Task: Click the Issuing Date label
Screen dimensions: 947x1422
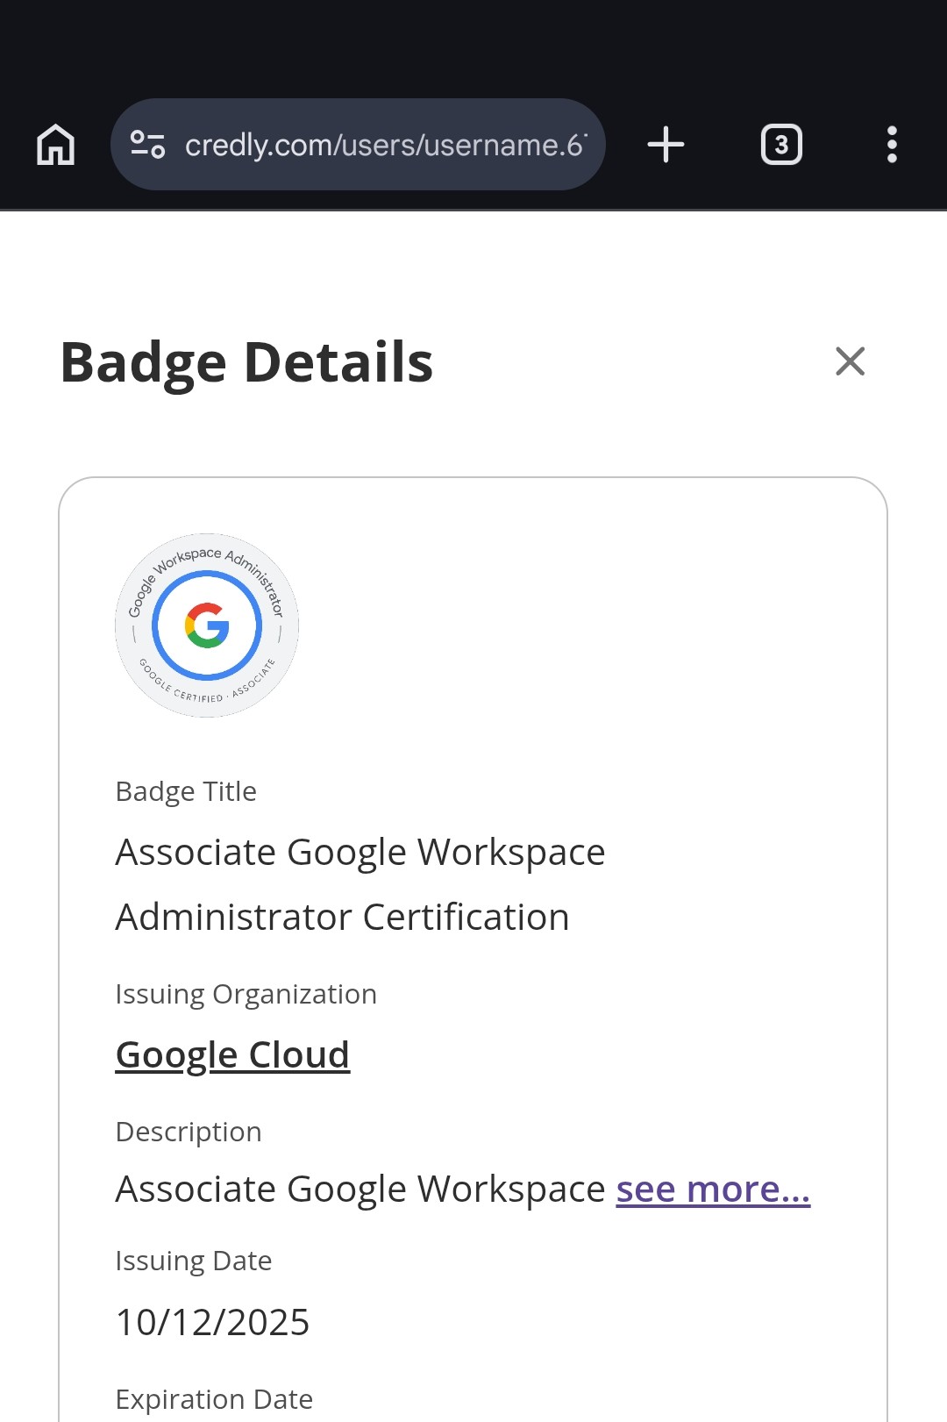Action: (x=194, y=1261)
